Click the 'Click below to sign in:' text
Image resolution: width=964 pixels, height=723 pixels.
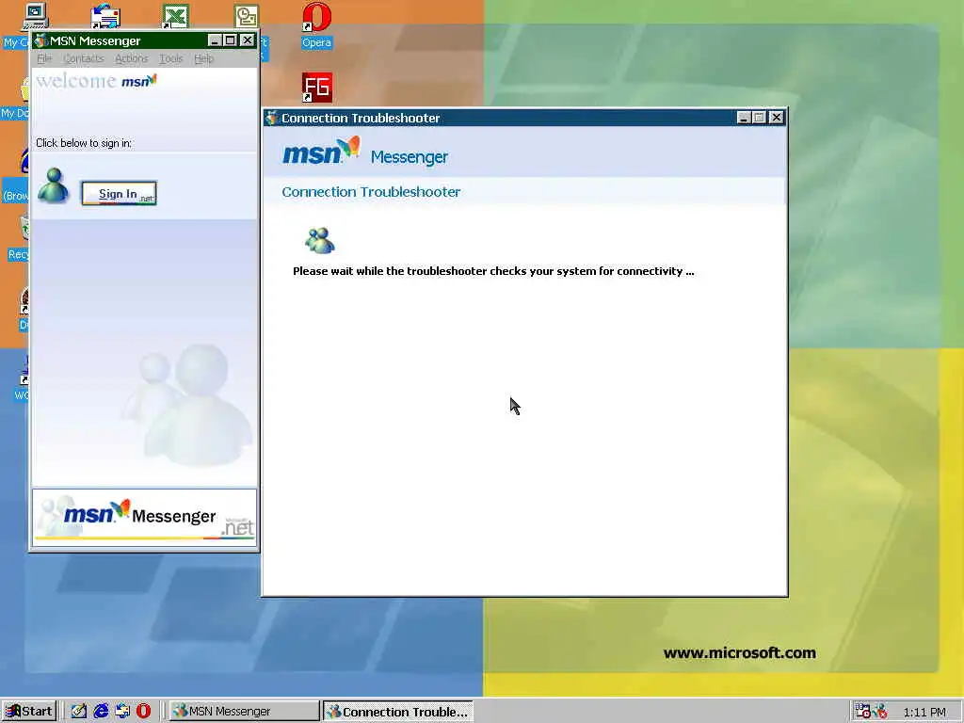(84, 143)
